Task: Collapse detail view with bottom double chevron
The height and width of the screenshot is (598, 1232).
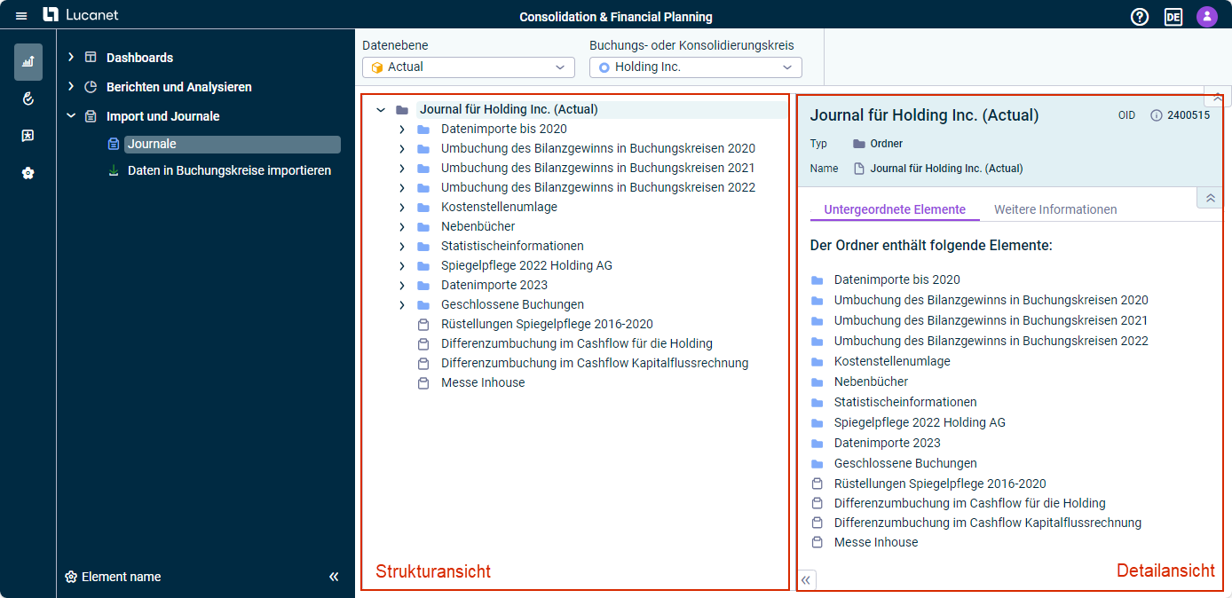Action: pos(806,580)
